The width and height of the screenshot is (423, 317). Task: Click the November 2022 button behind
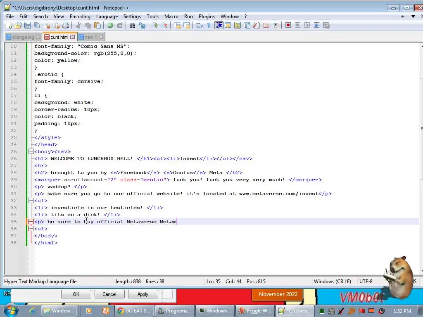278,294
